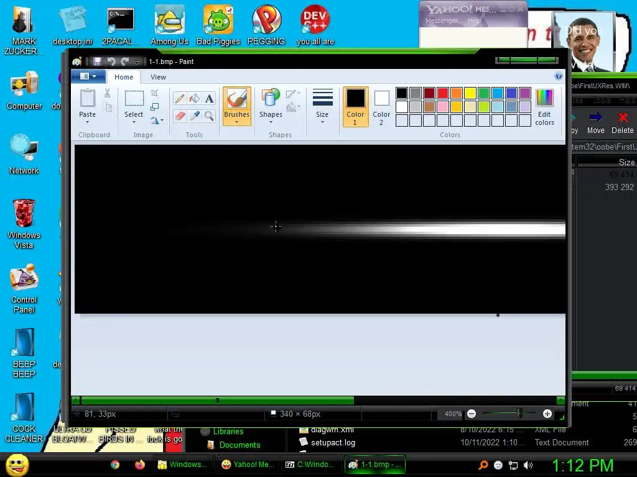Select the Magnifier tool
The width and height of the screenshot is (637, 477).
pyautogui.click(x=209, y=116)
